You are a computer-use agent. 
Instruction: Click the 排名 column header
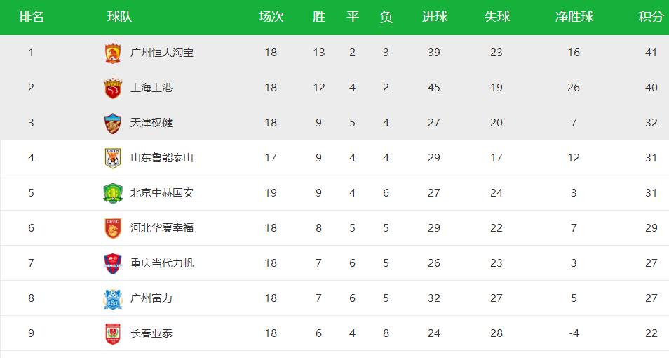click(x=31, y=17)
